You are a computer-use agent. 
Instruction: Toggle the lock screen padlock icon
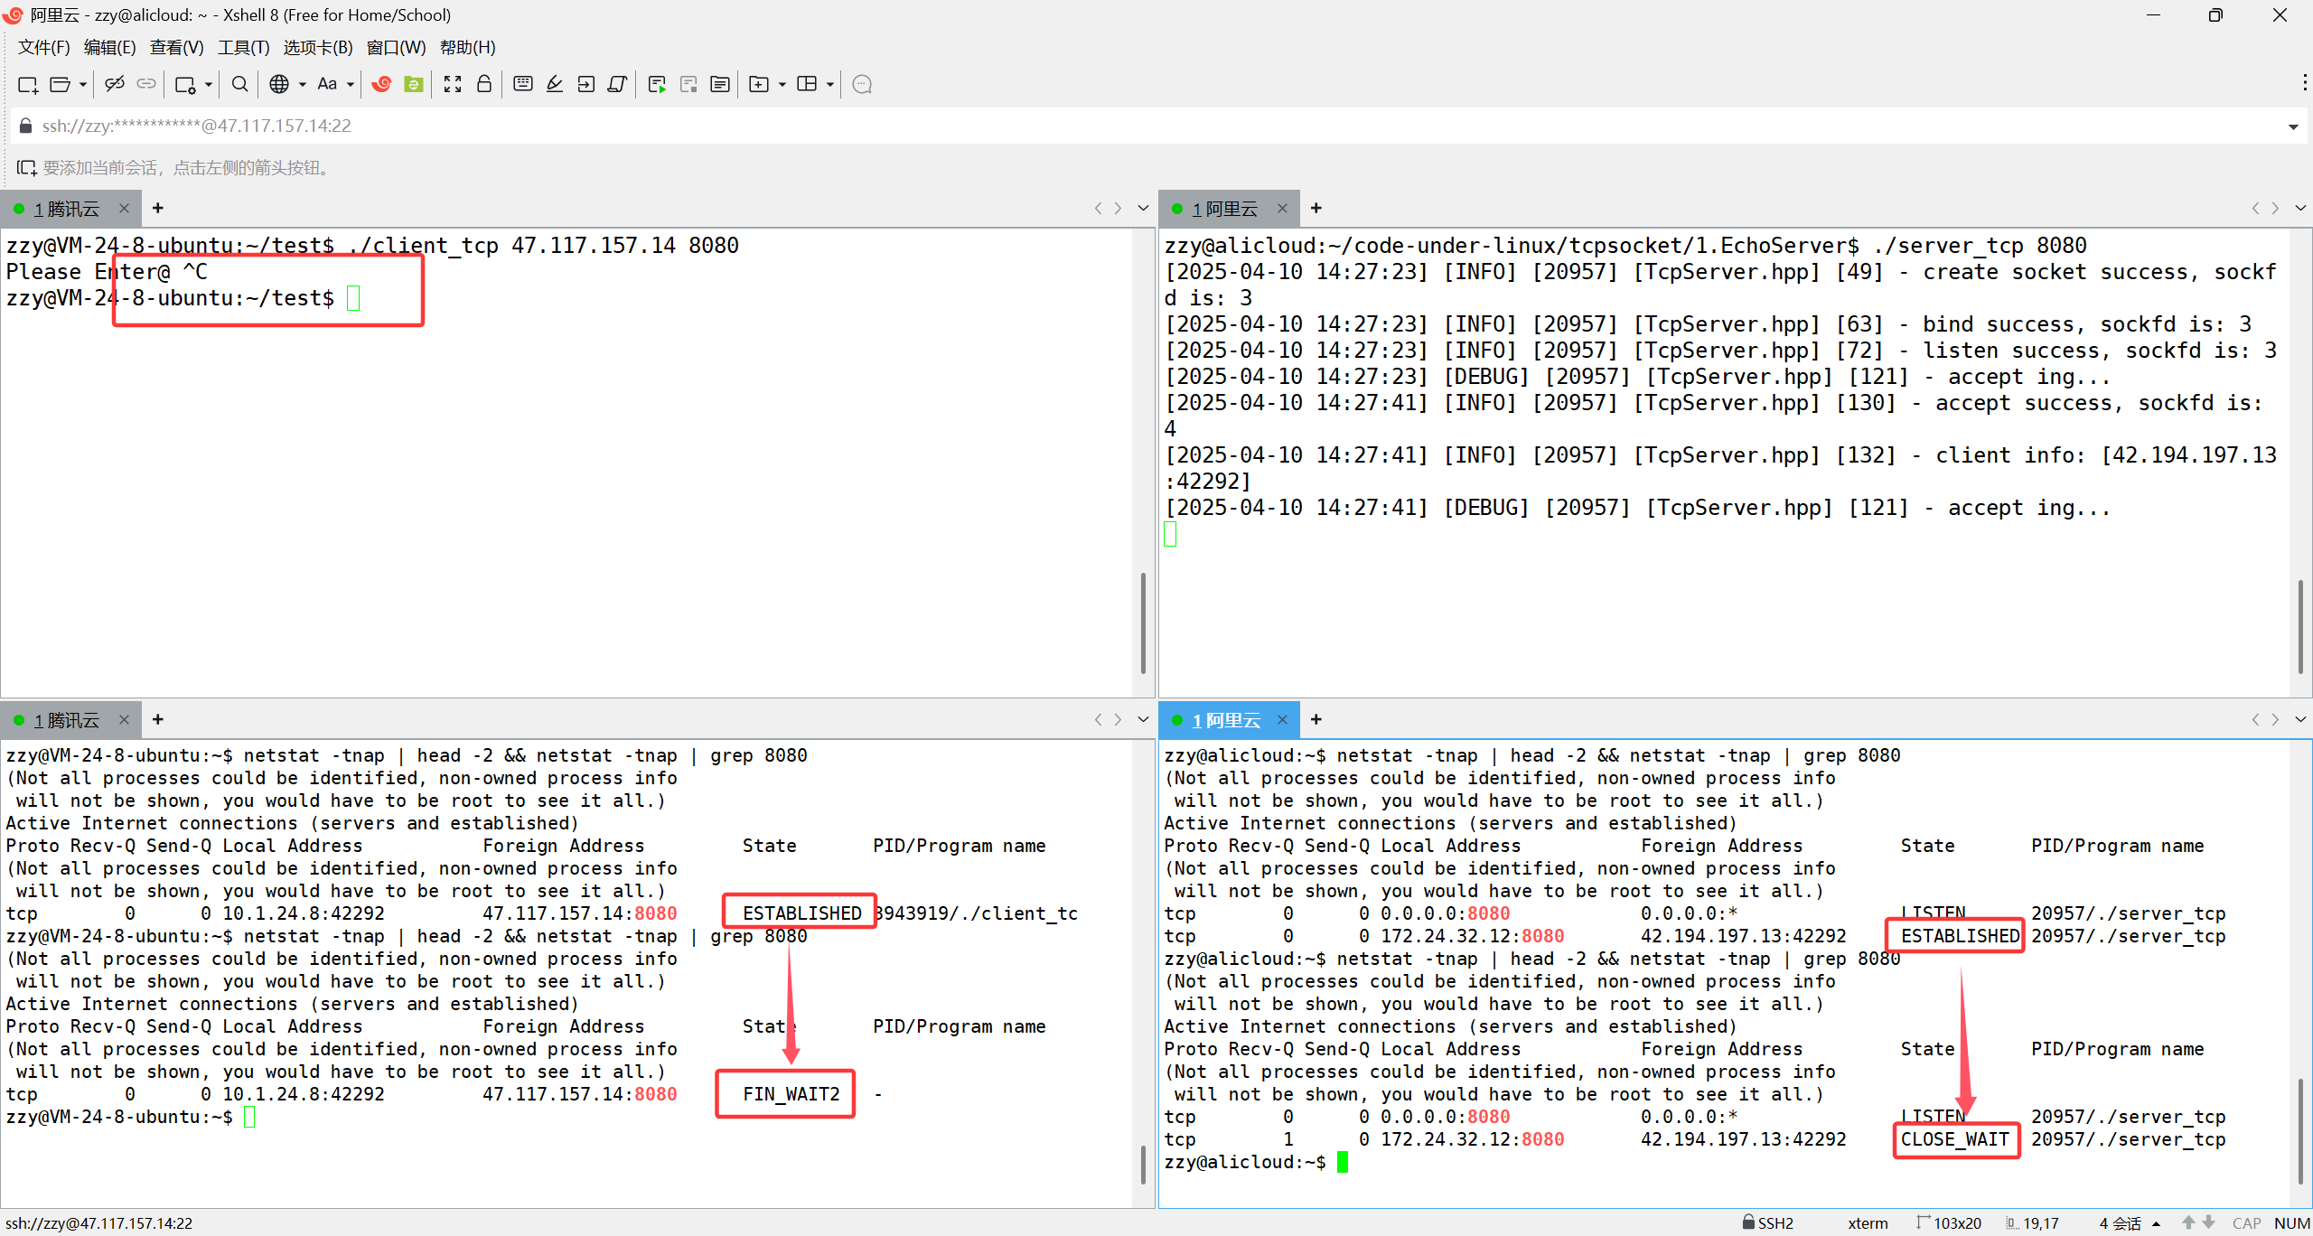(484, 84)
